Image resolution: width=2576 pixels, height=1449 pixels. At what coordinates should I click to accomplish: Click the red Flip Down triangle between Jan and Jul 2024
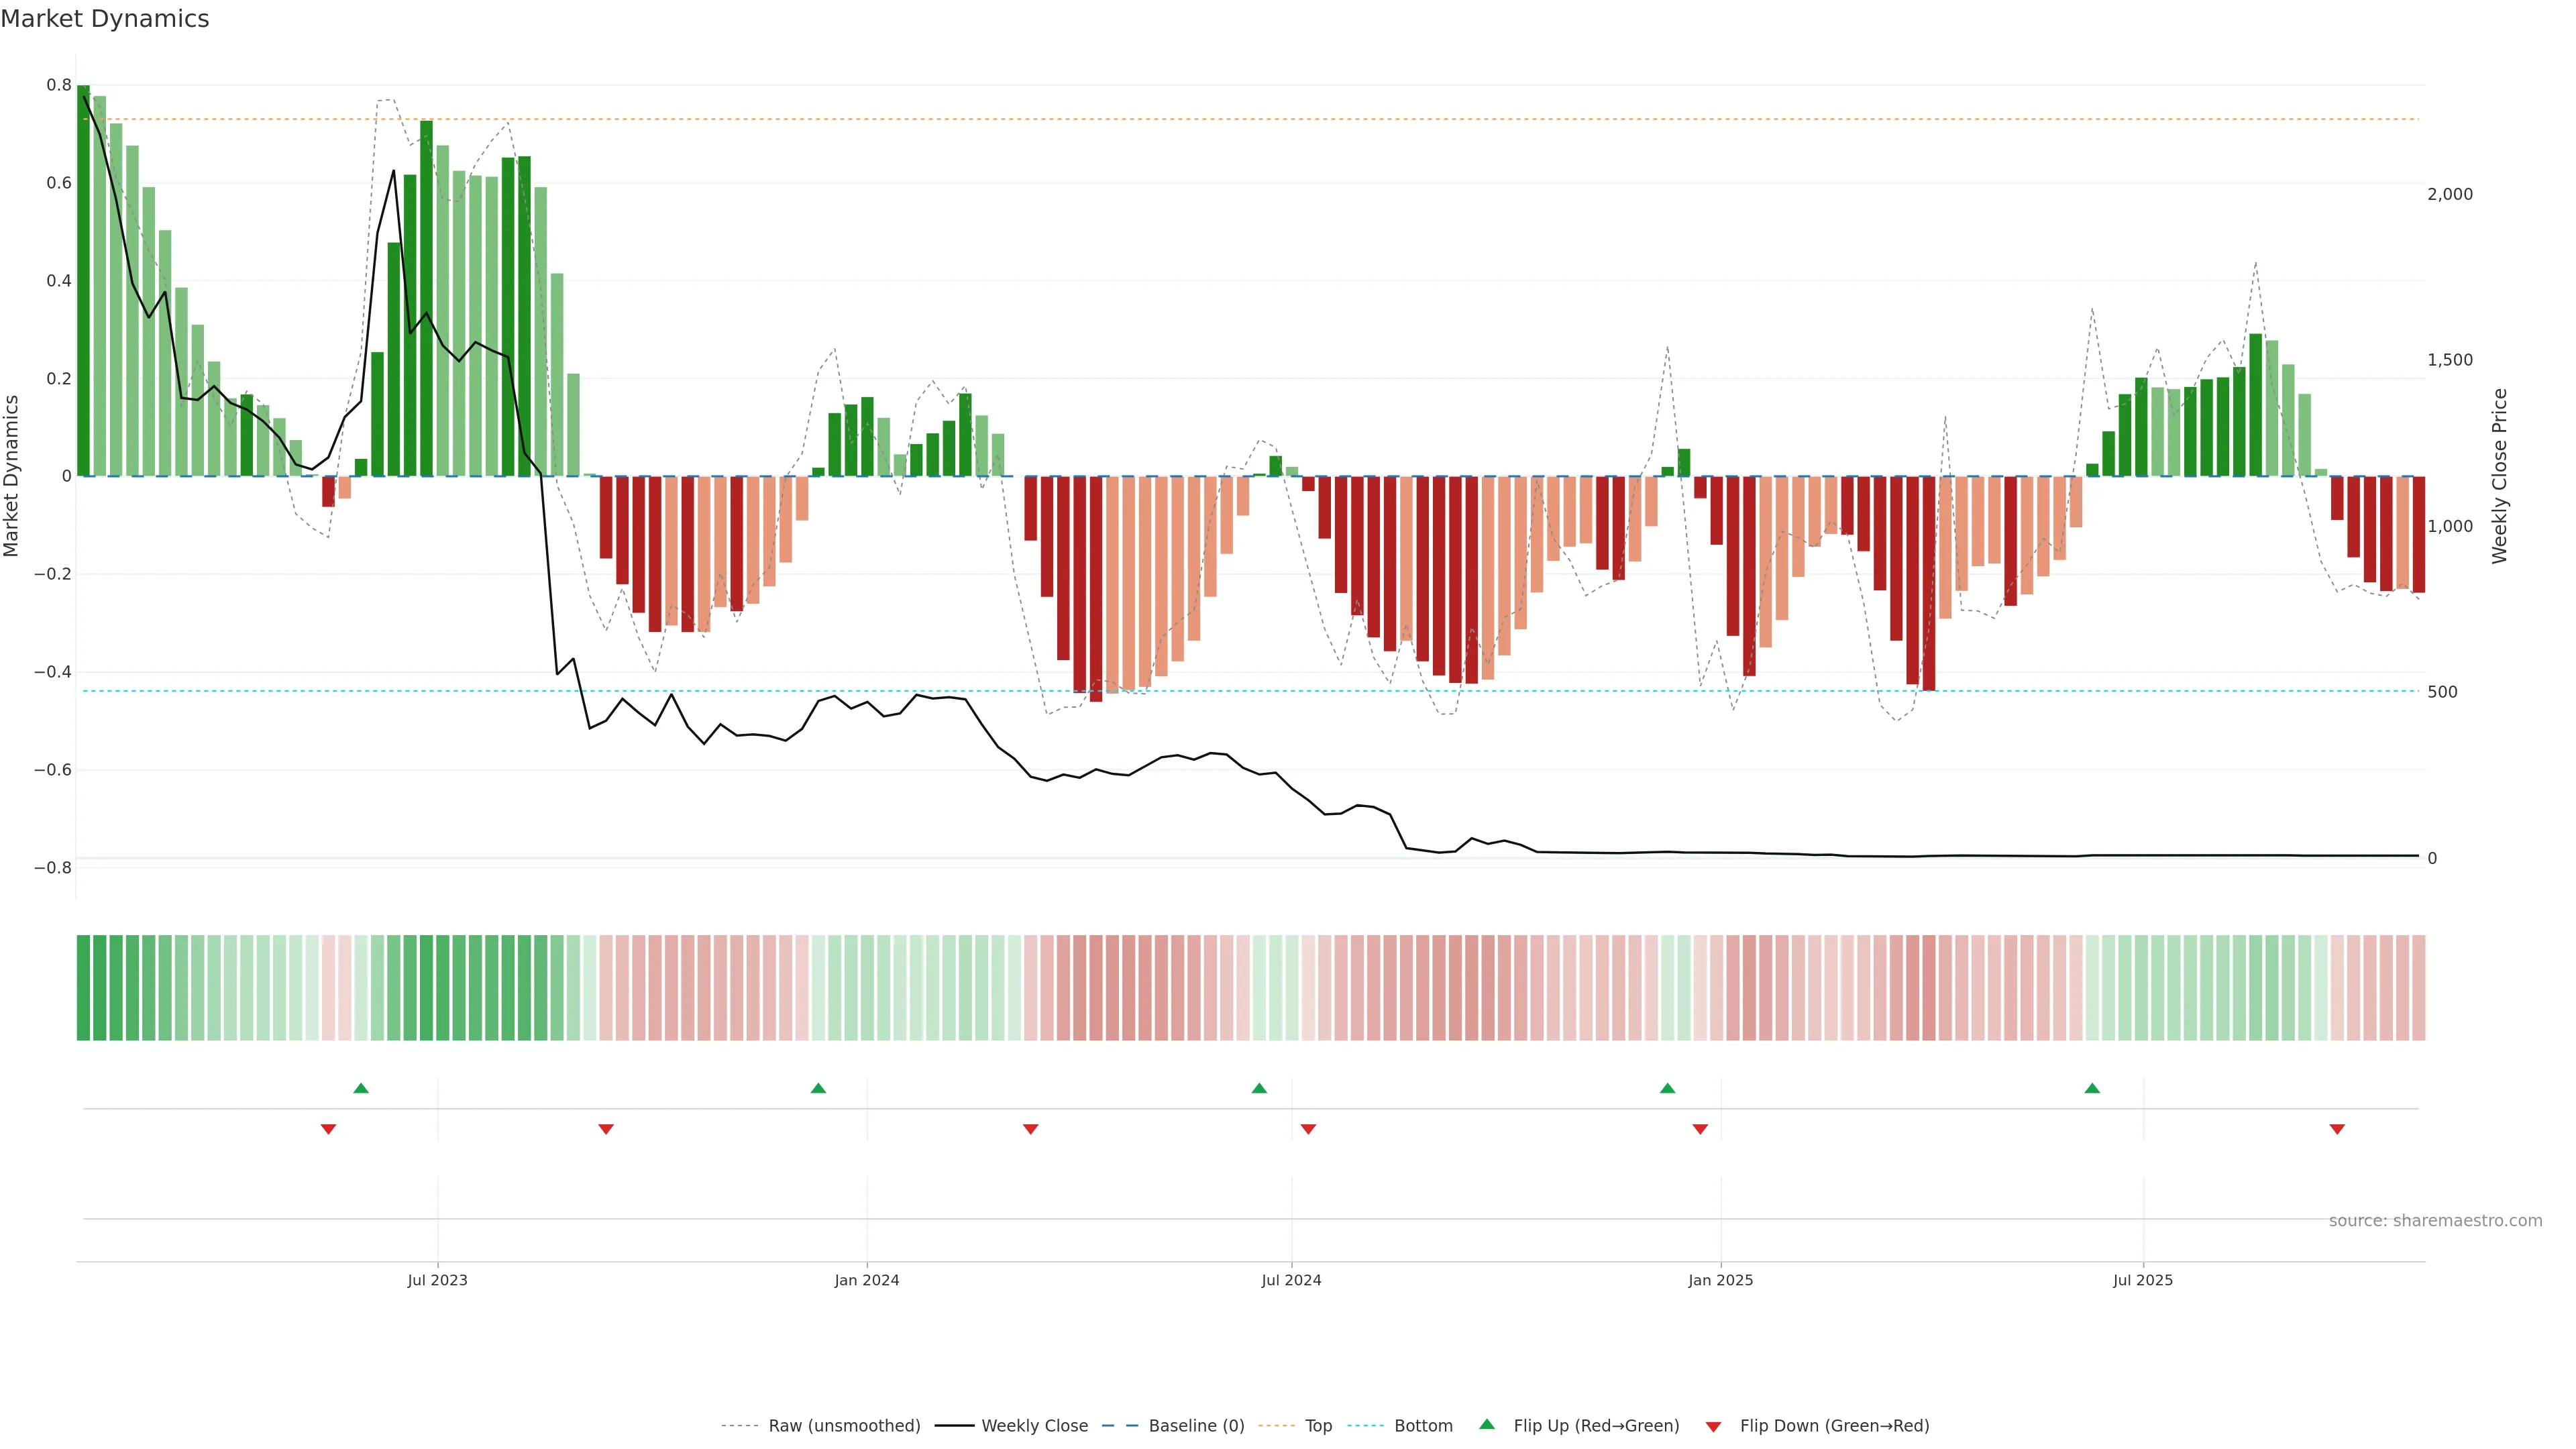click(1031, 1129)
